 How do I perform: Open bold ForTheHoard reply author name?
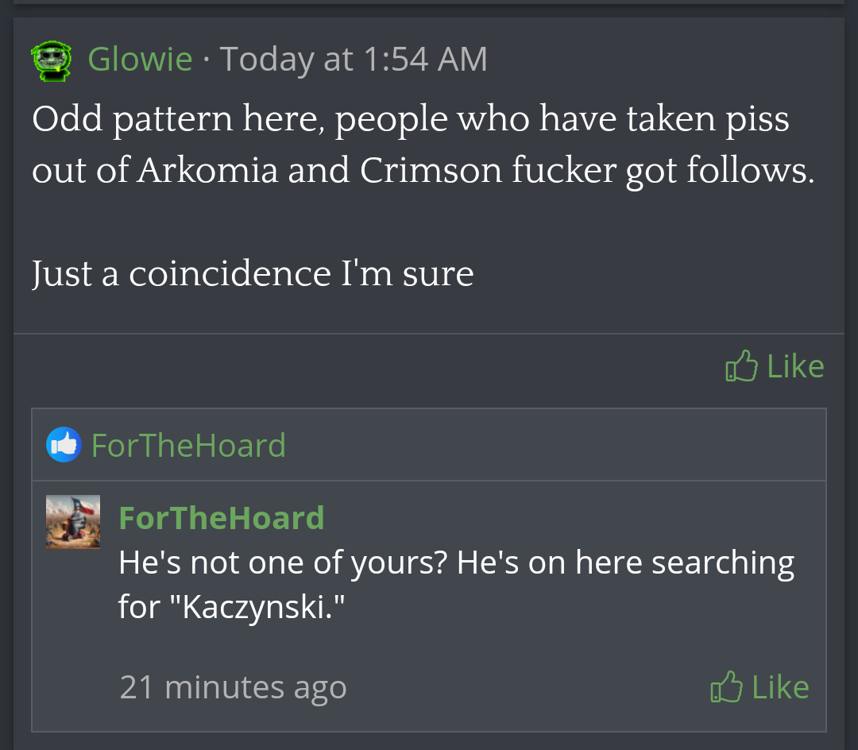point(221,518)
